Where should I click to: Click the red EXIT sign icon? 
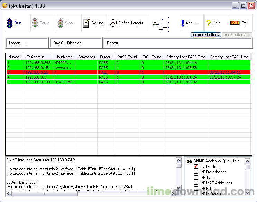pos(235,23)
